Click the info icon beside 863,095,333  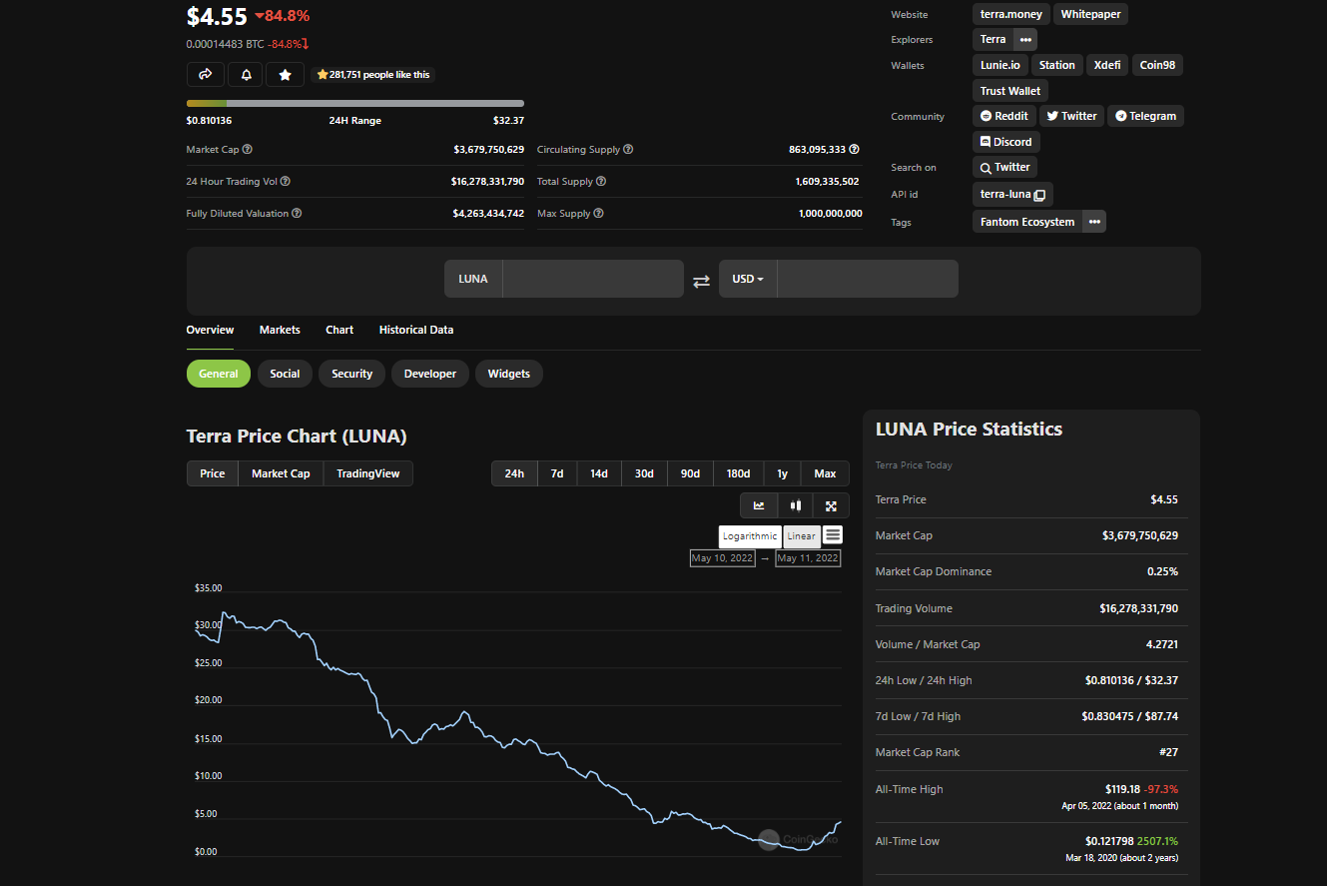point(854,150)
